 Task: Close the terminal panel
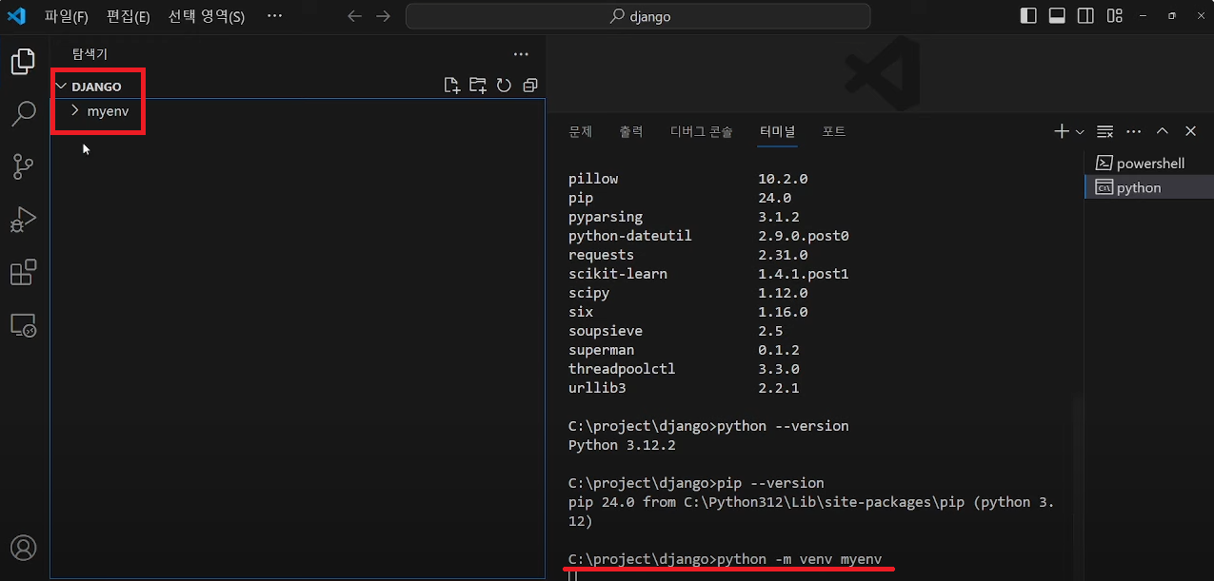click(x=1190, y=131)
